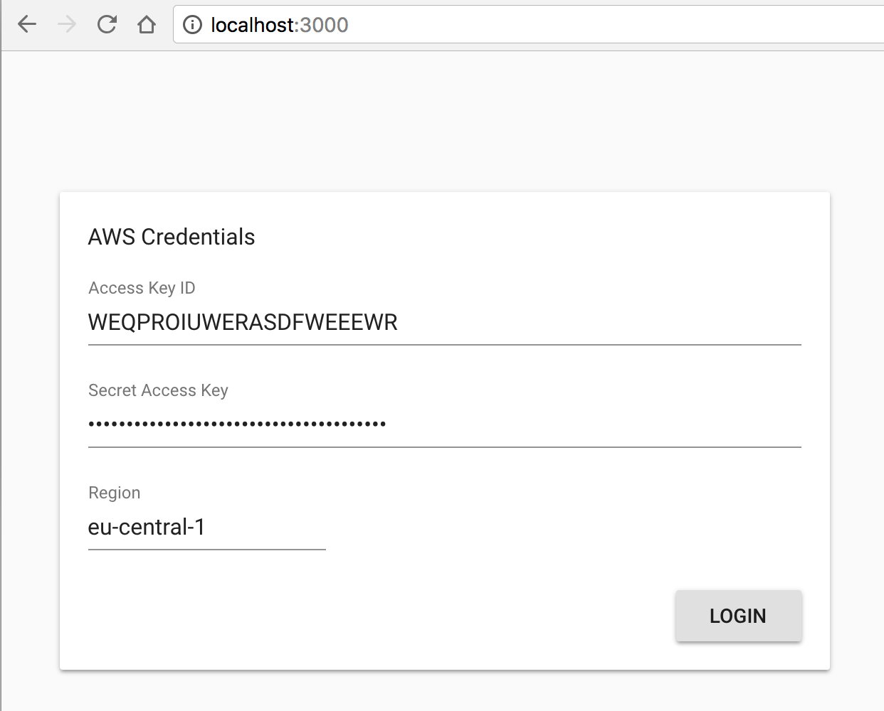Click the site information circle icon
Viewport: 884px width, 711px height.
[x=192, y=24]
